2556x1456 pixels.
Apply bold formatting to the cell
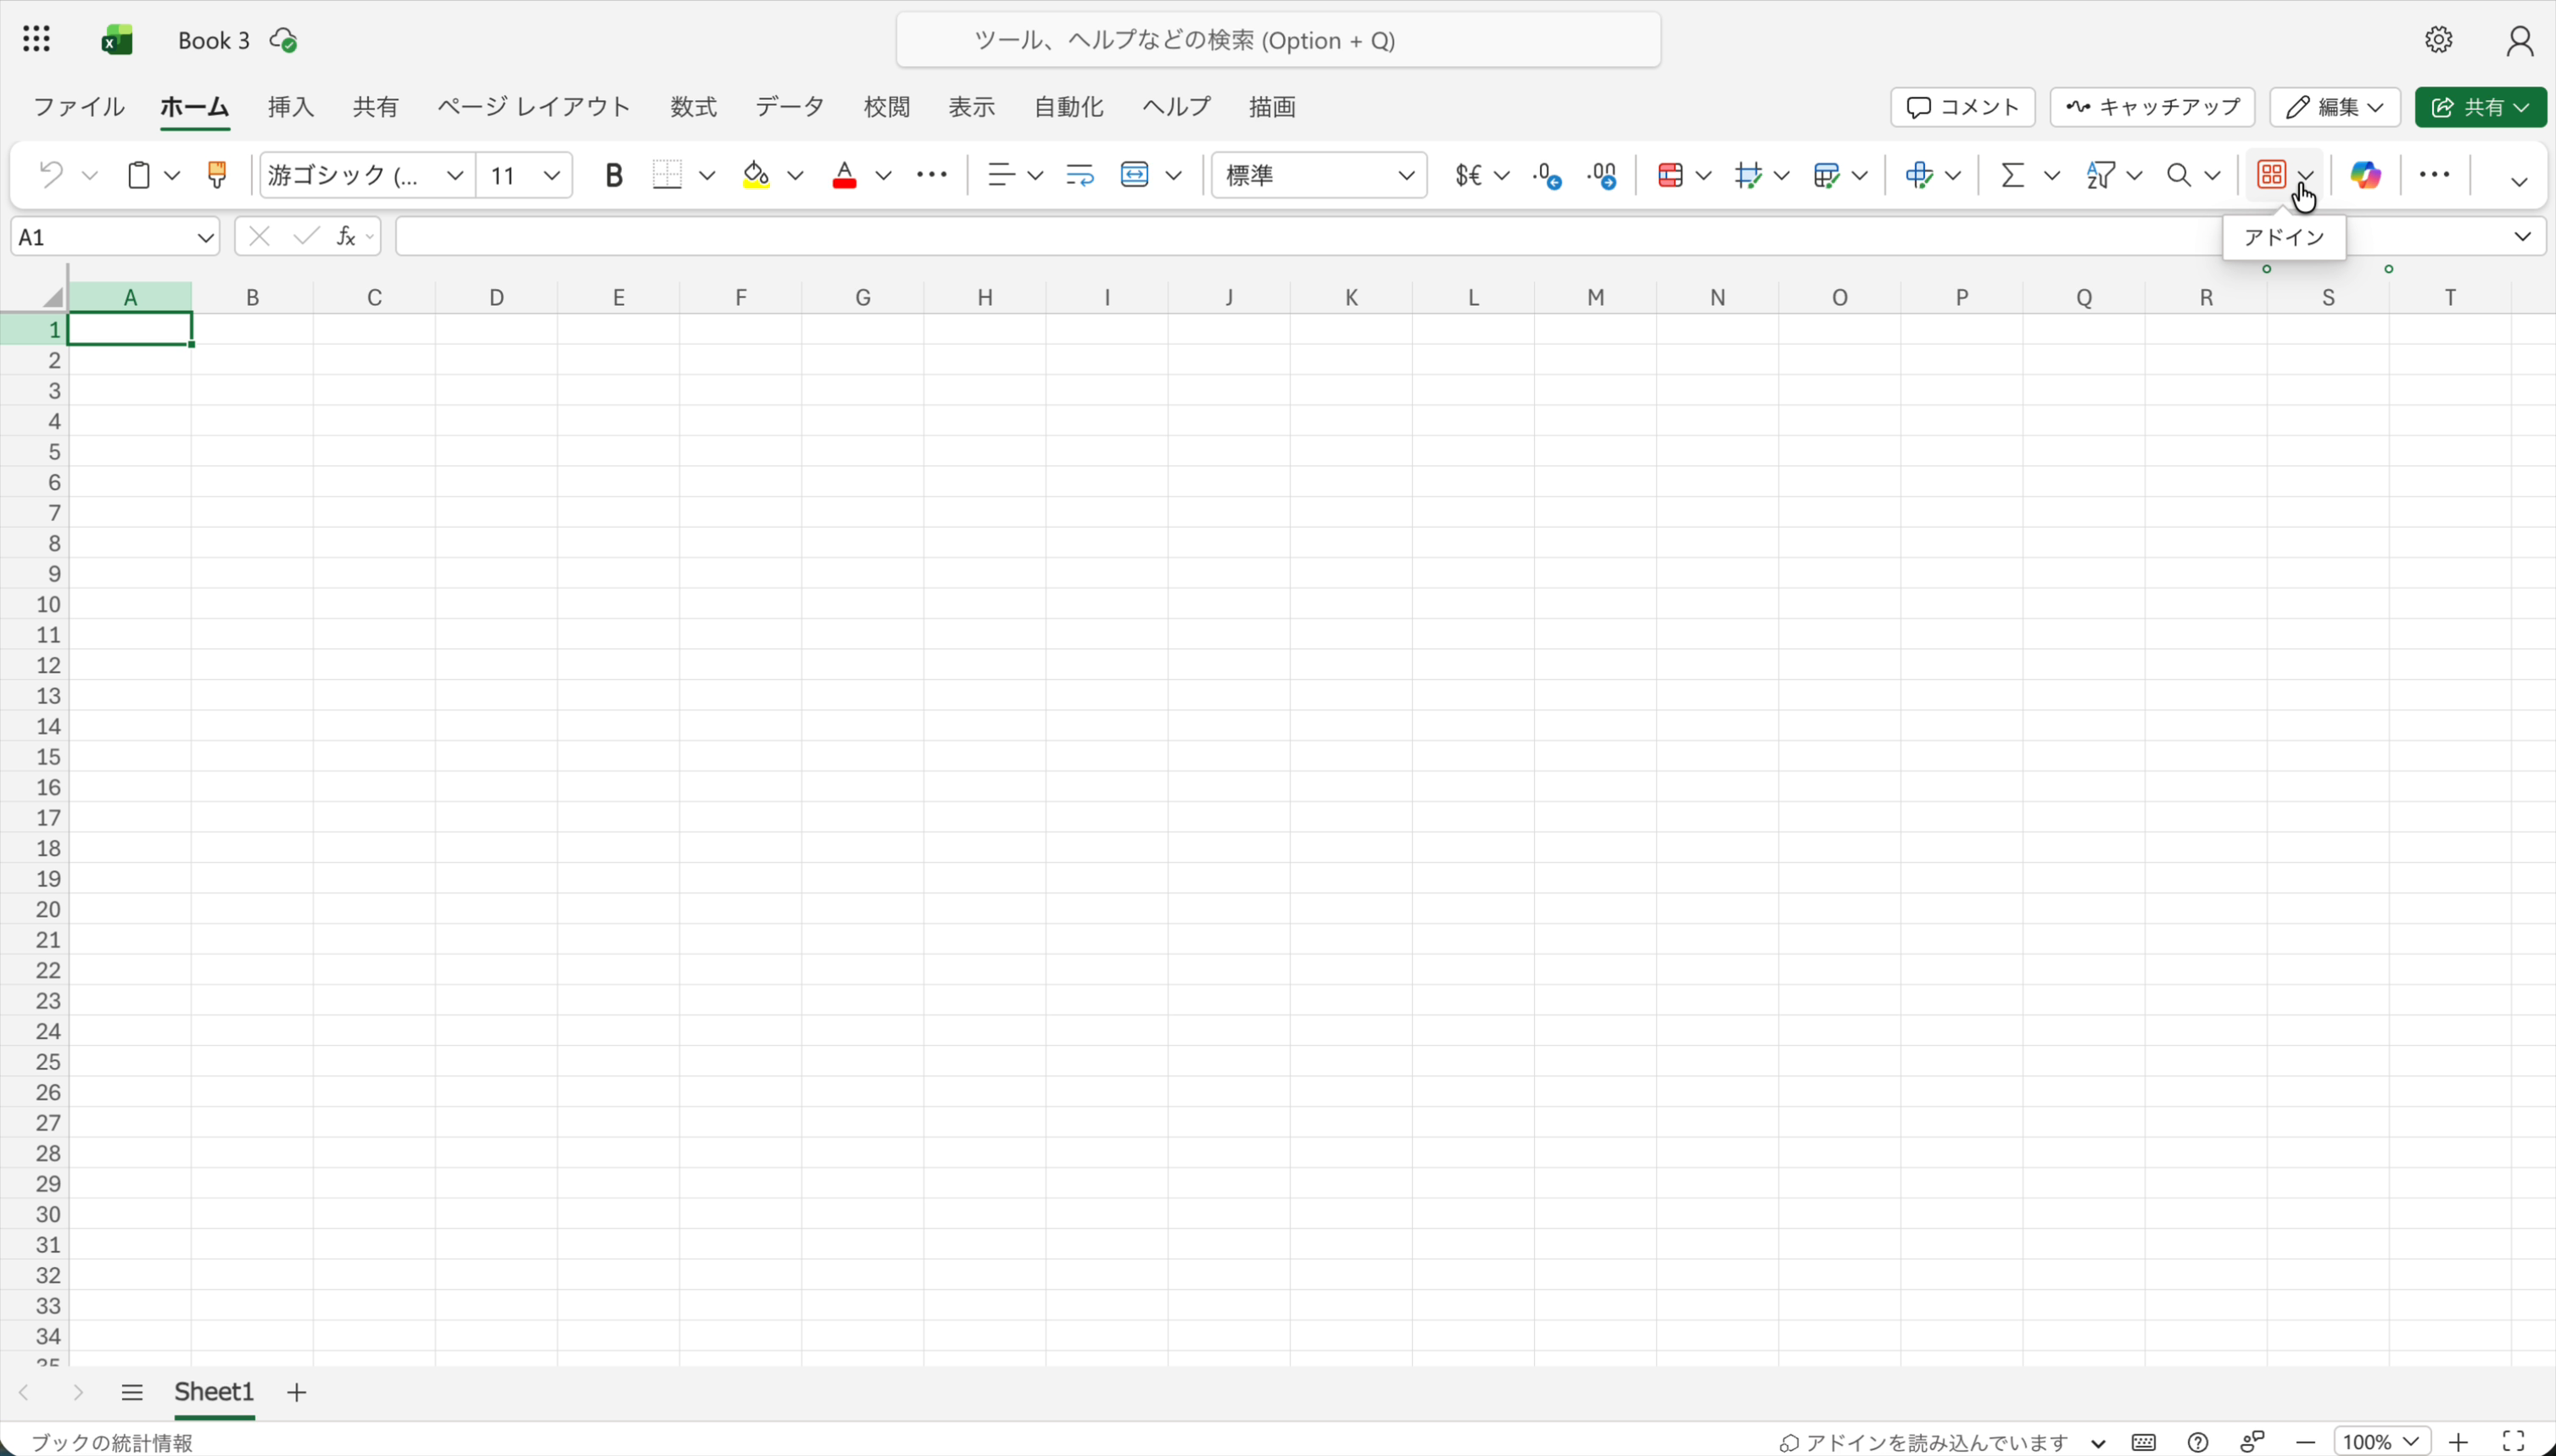point(613,174)
